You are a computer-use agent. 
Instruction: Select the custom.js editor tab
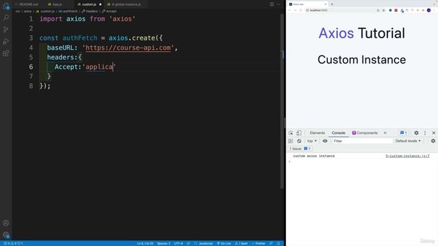click(x=89, y=5)
